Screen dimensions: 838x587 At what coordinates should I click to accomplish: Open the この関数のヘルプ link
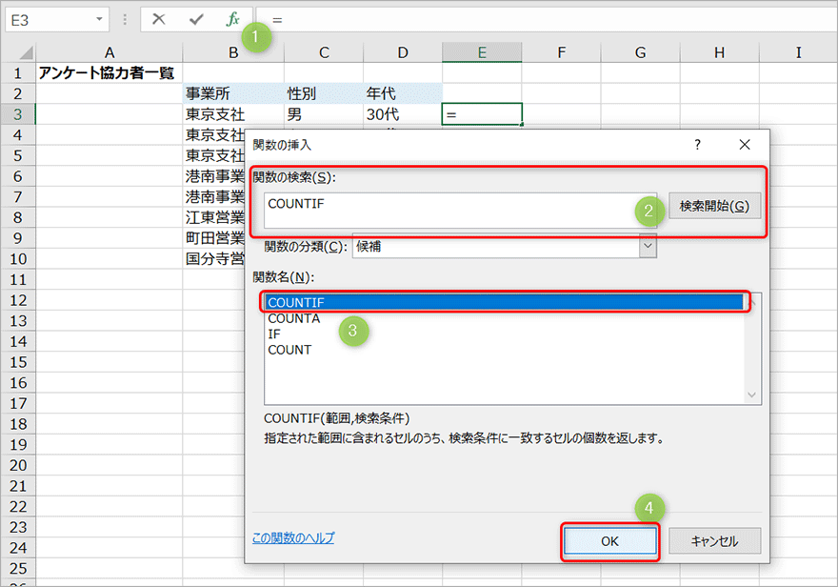[x=293, y=538]
